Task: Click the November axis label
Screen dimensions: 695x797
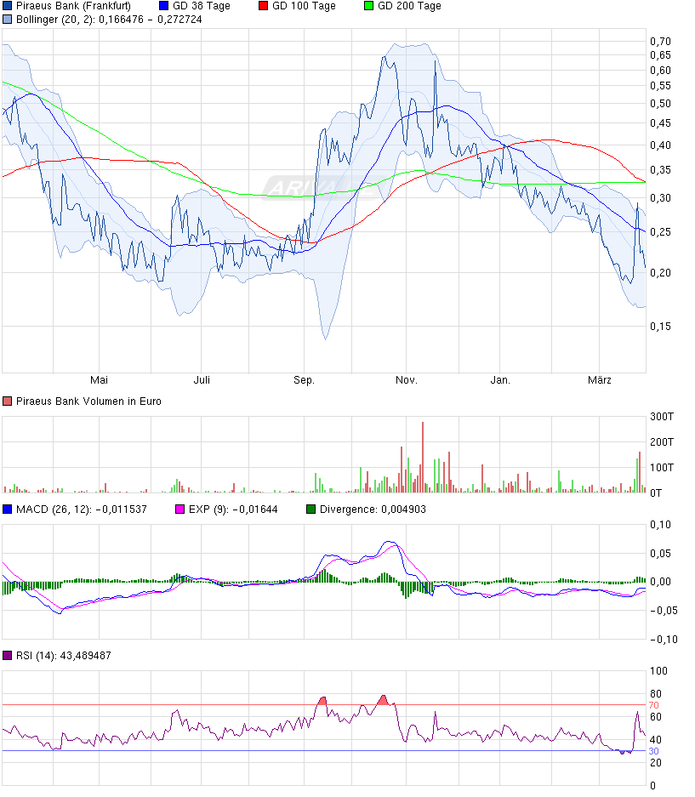Action: pos(407,380)
